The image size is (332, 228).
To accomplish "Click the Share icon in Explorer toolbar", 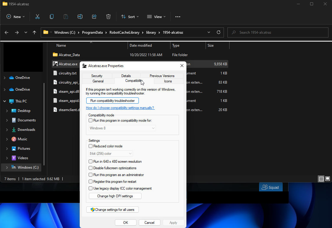I will click(x=94, y=17).
